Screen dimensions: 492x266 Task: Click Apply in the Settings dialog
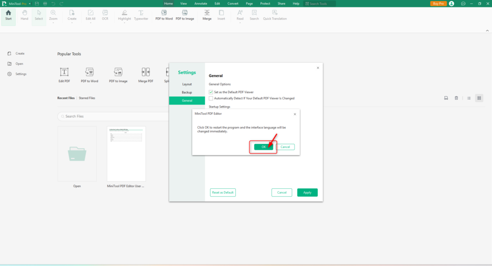(x=307, y=192)
